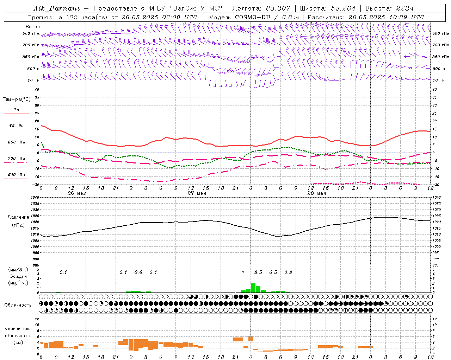Click the 'Осадки' precipitation label
This screenshot has height=360, width=451.
18,276
